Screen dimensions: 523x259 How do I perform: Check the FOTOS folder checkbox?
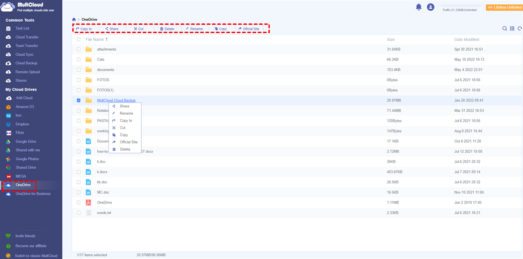point(78,80)
